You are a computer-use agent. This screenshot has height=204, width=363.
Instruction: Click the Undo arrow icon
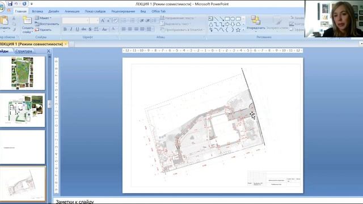coord(16,4)
